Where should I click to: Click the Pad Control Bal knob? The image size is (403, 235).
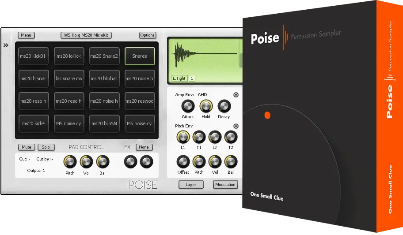103,162
